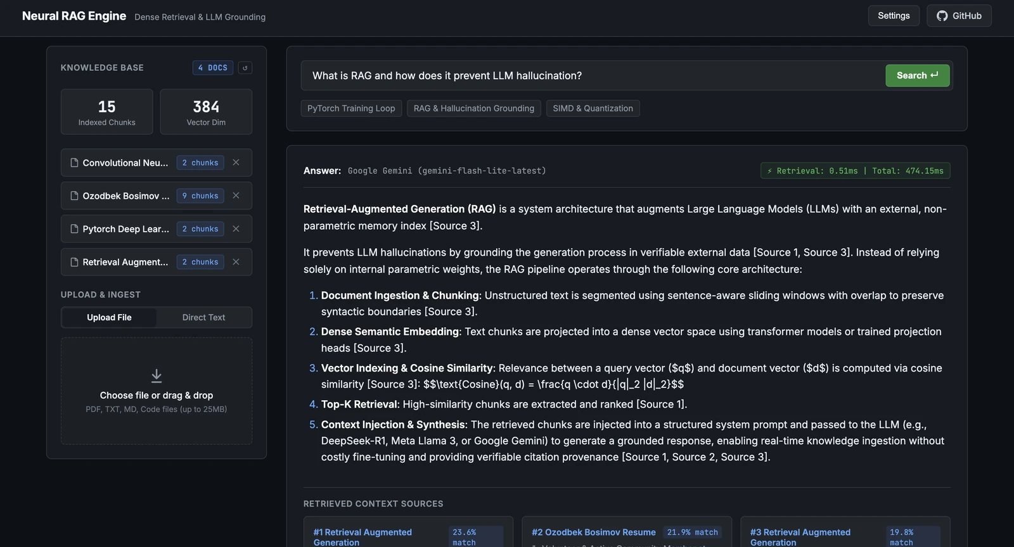The image size is (1014, 547).
Task: Remove the Convolutional Neu... document
Action: point(236,163)
